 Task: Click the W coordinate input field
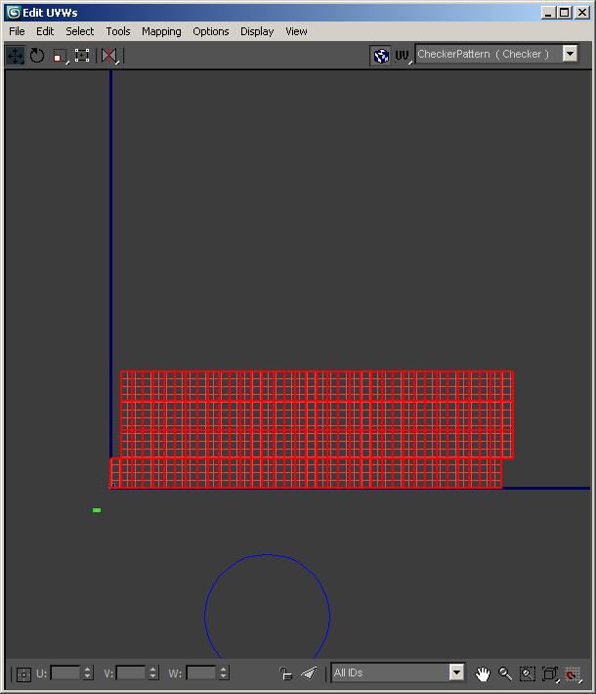pos(201,673)
